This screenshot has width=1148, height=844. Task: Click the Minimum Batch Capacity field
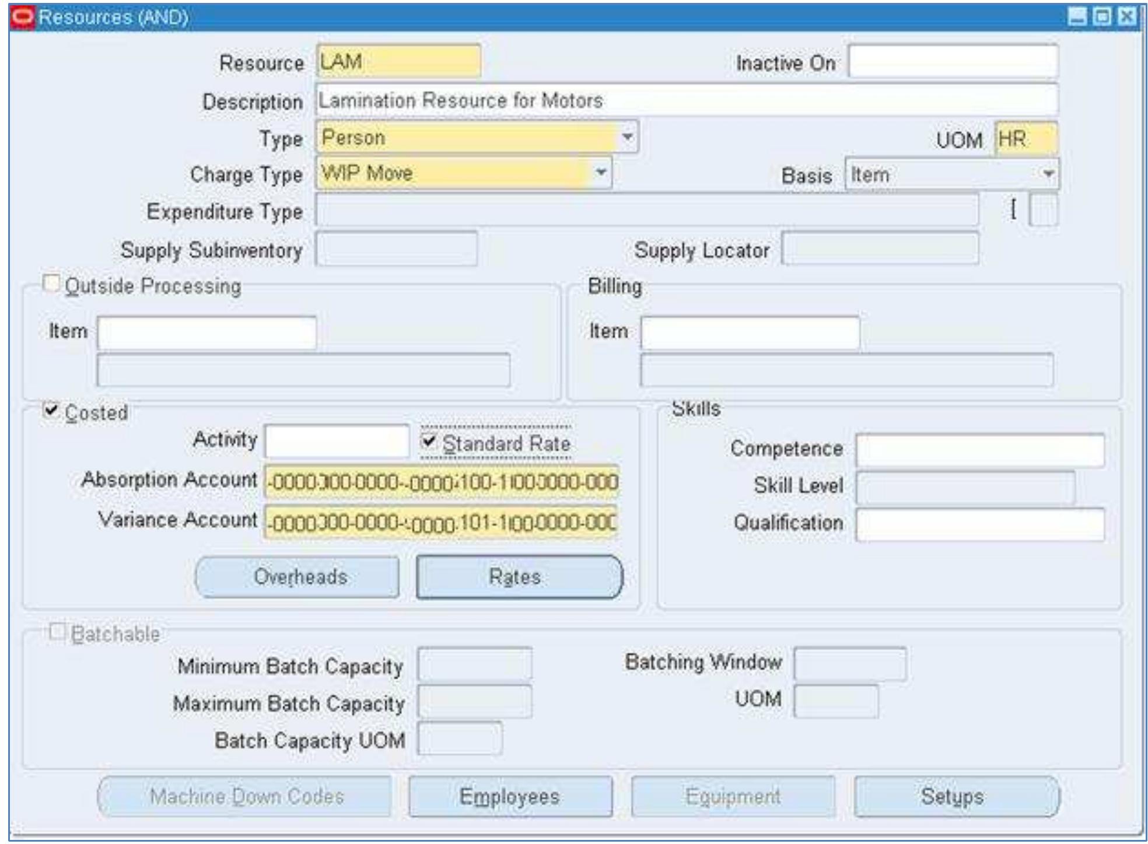coord(475,664)
